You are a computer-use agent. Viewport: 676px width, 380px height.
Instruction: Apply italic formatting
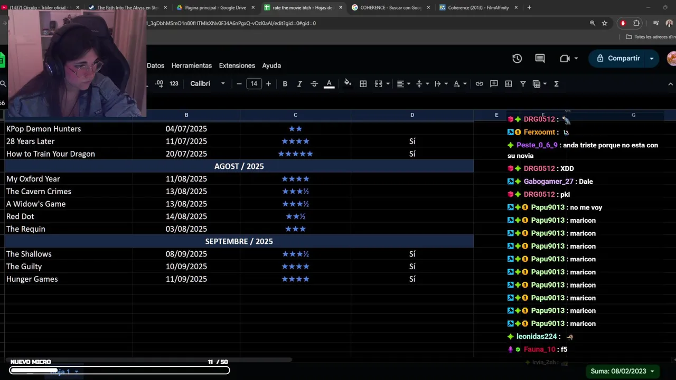299,84
